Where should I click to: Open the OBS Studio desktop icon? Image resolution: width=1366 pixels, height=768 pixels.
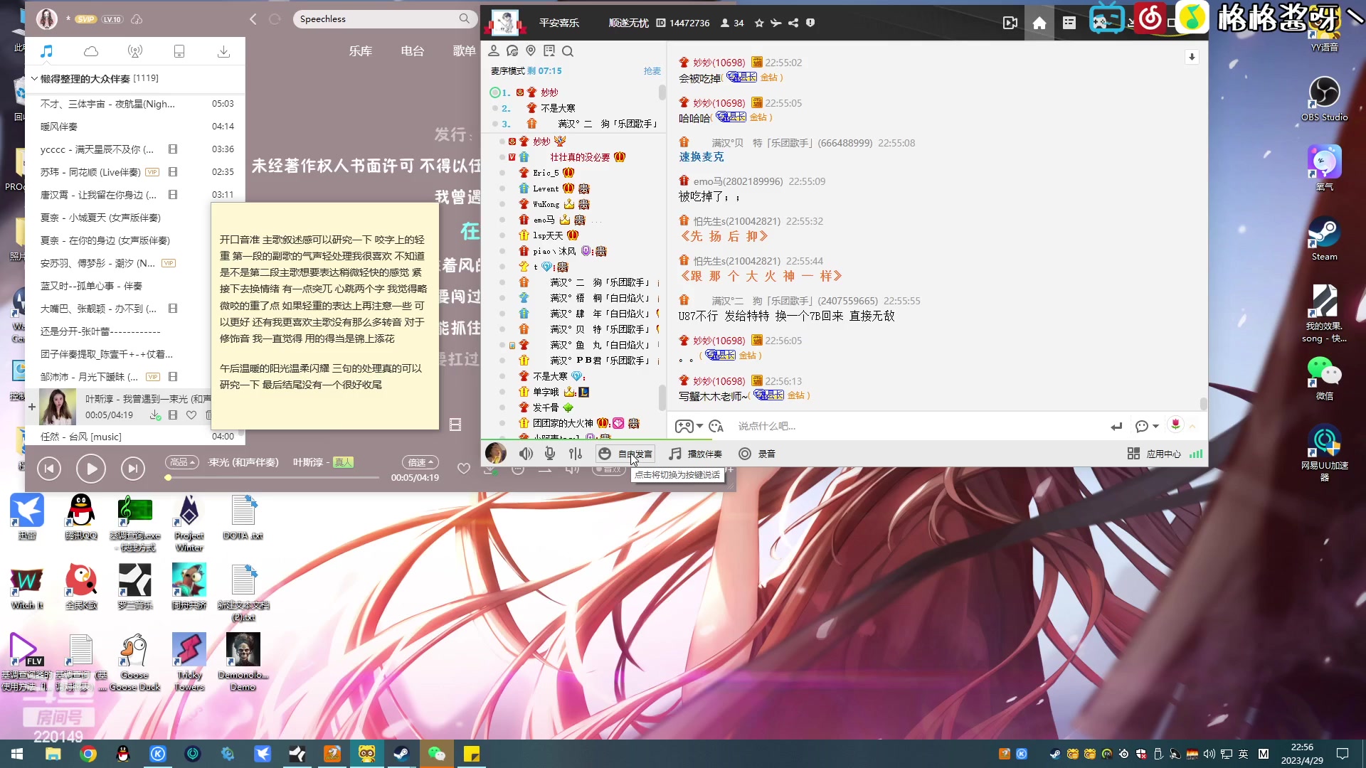click(x=1324, y=99)
